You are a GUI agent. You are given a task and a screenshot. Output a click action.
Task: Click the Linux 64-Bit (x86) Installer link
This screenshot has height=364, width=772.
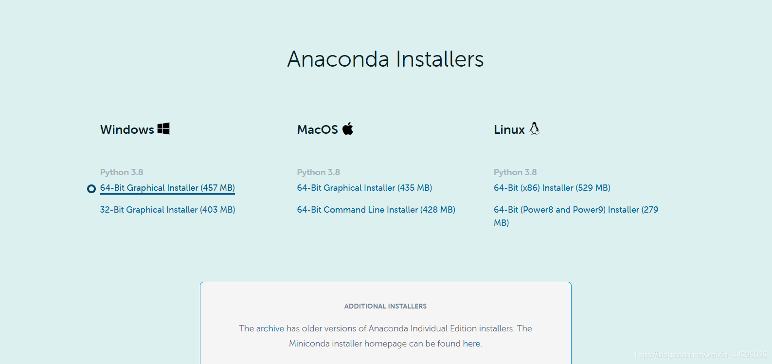click(552, 188)
